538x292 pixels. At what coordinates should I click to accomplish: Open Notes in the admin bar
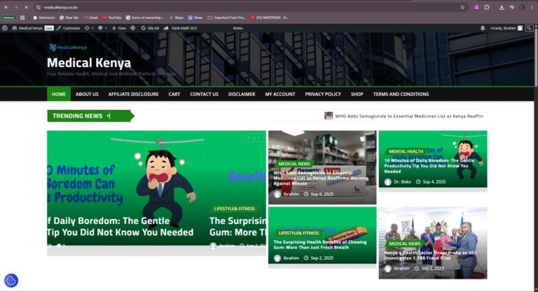[237, 28]
